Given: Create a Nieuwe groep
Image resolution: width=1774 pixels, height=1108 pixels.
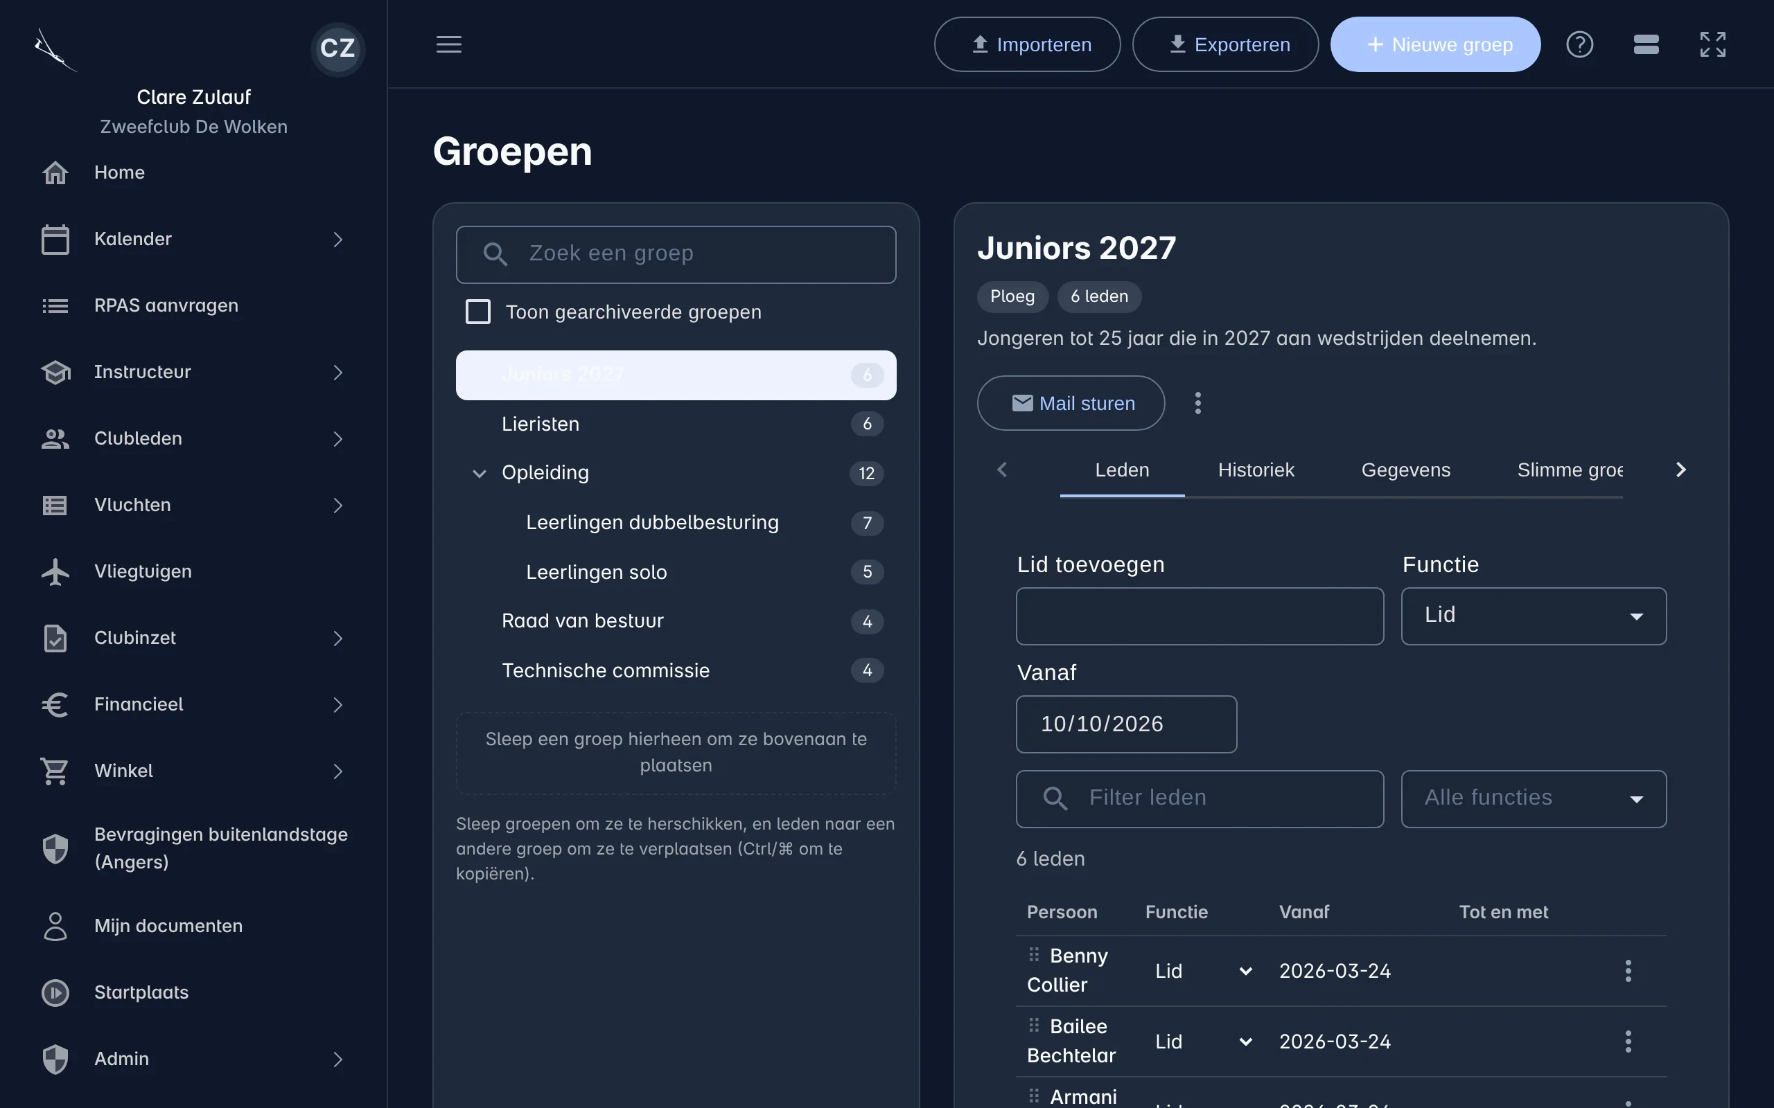Looking at the screenshot, I should point(1434,44).
